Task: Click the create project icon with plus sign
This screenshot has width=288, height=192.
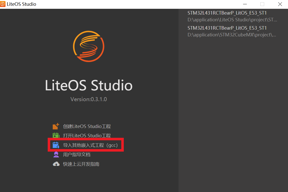Action: tap(56, 126)
